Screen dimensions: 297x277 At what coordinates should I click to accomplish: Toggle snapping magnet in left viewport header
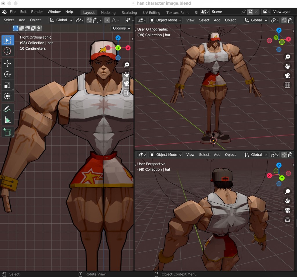click(90, 20)
